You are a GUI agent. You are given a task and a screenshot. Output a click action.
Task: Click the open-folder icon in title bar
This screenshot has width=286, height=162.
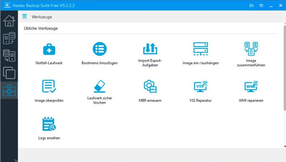[252, 5]
